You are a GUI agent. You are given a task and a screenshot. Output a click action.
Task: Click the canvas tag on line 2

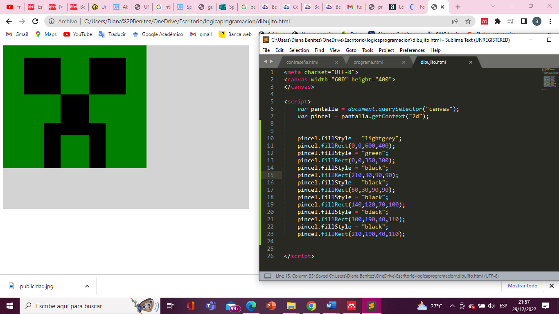click(x=297, y=79)
